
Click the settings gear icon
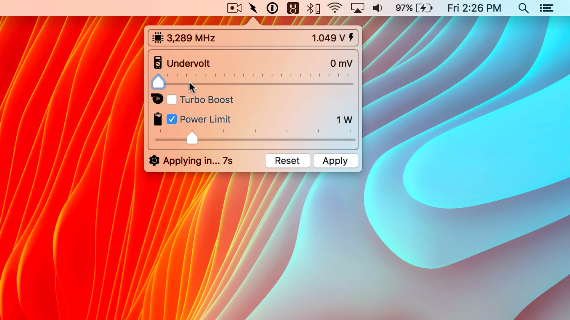154,160
